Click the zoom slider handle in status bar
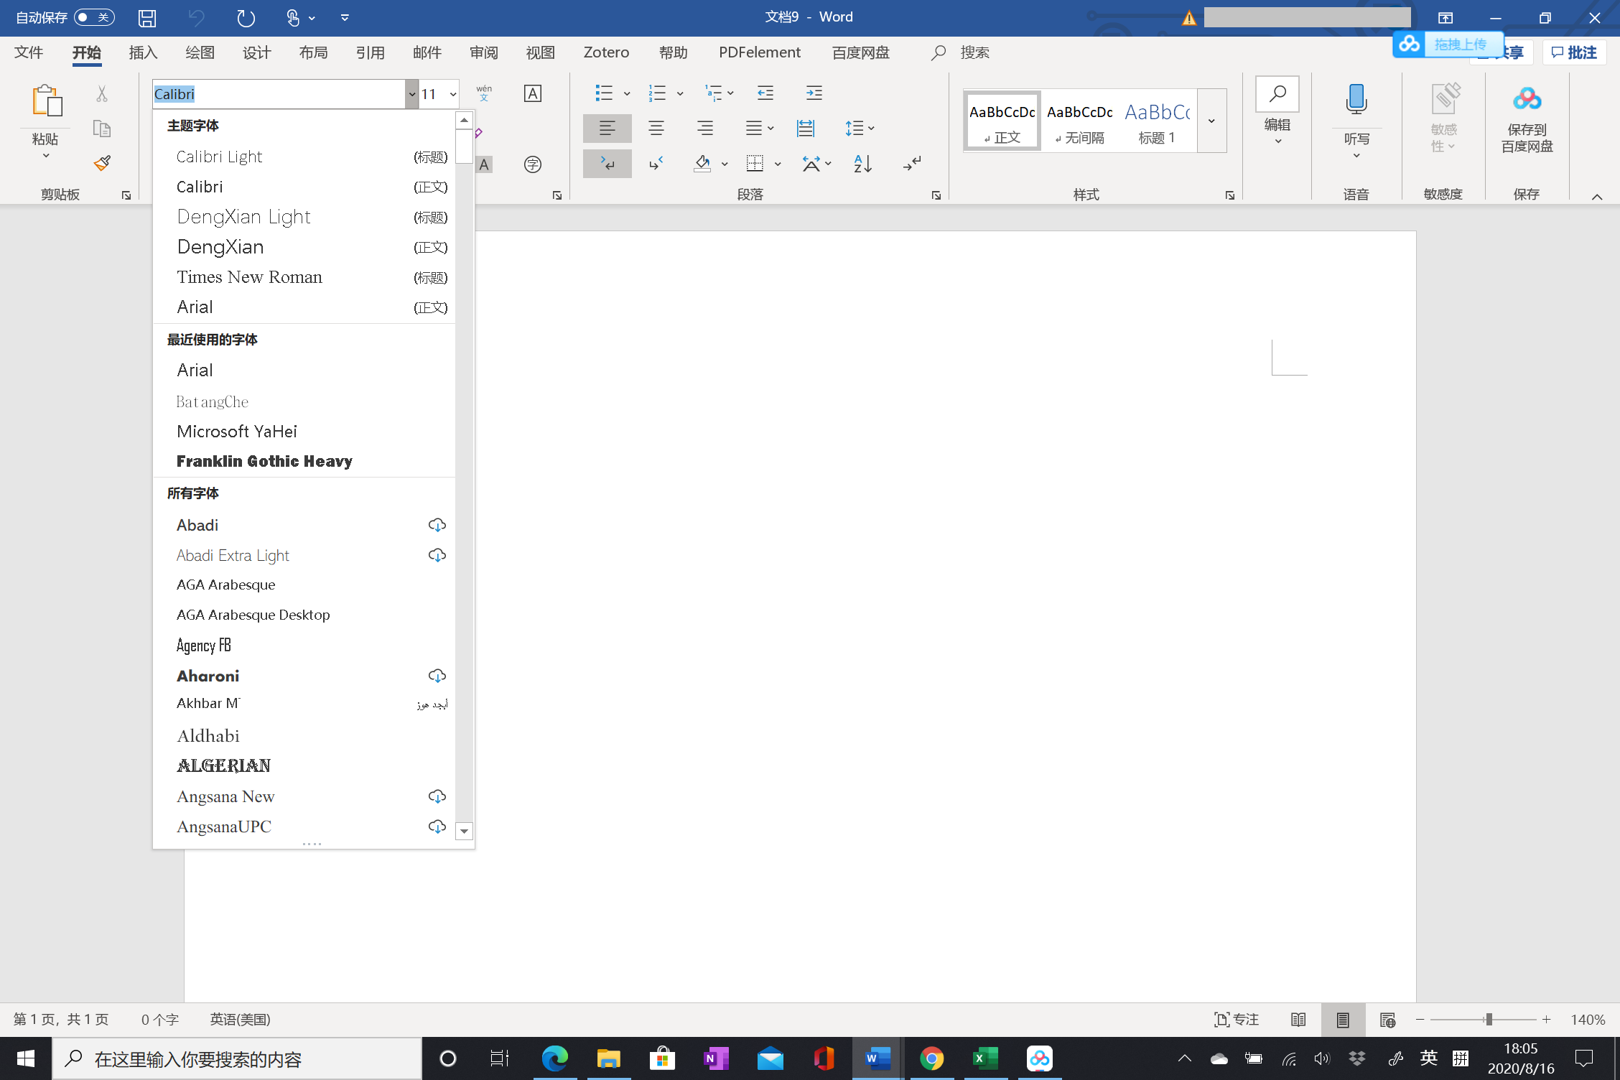This screenshot has width=1620, height=1080. (x=1489, y=1020)
